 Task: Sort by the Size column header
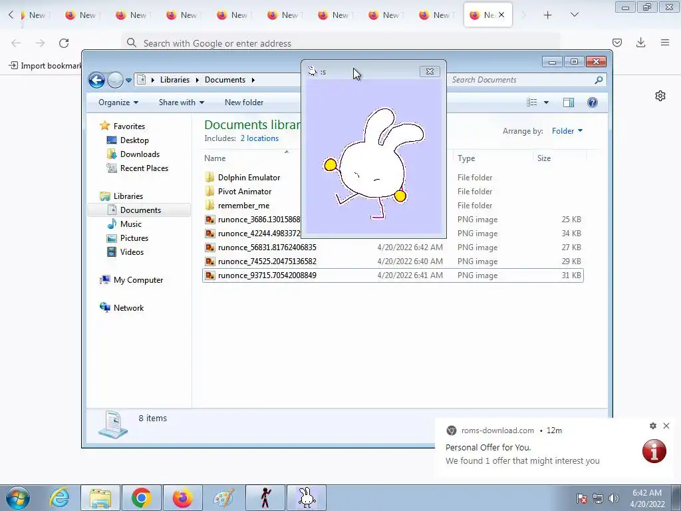click(544, 158)
